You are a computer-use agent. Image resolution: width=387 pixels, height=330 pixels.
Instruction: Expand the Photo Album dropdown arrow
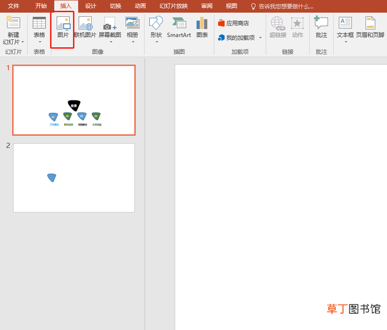pos(133,42)
